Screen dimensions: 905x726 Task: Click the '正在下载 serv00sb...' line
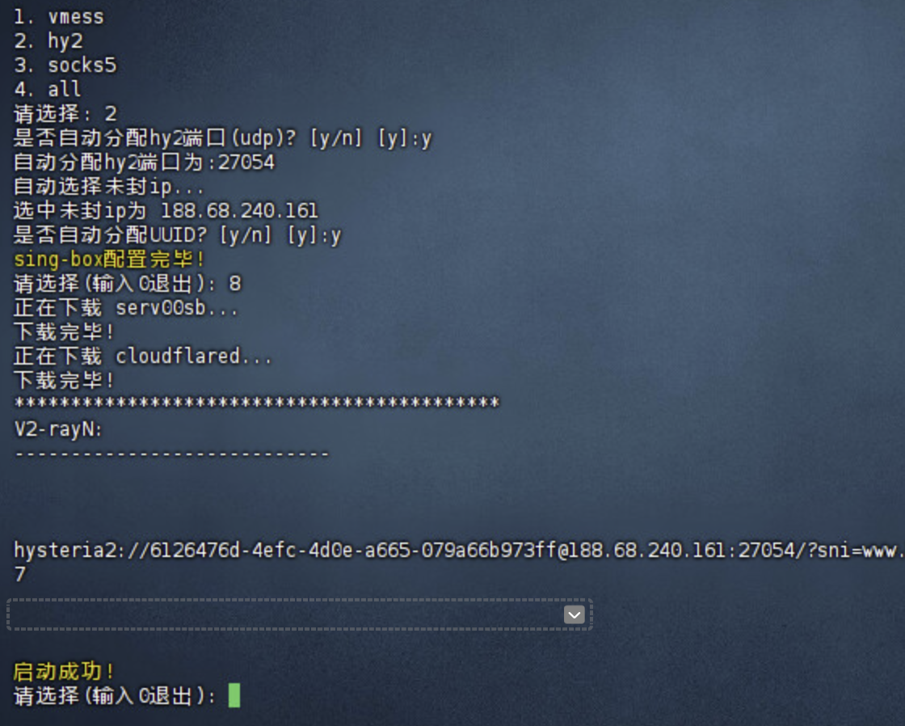tap(126, 308)
